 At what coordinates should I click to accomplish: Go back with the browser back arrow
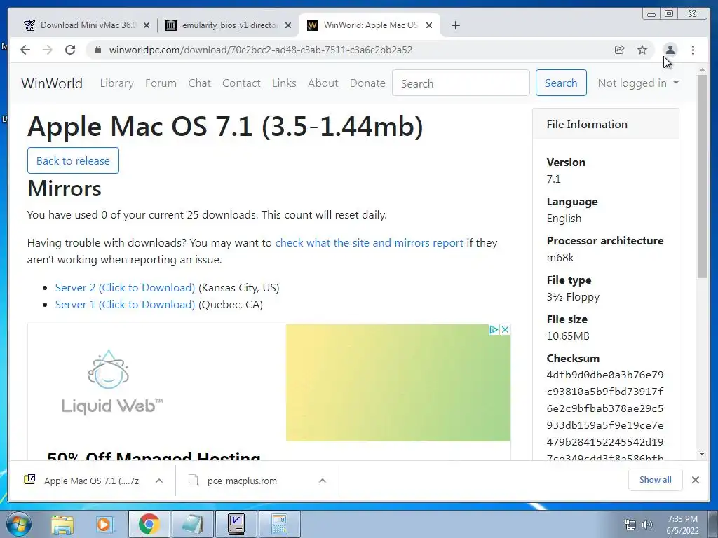(25, 50)
